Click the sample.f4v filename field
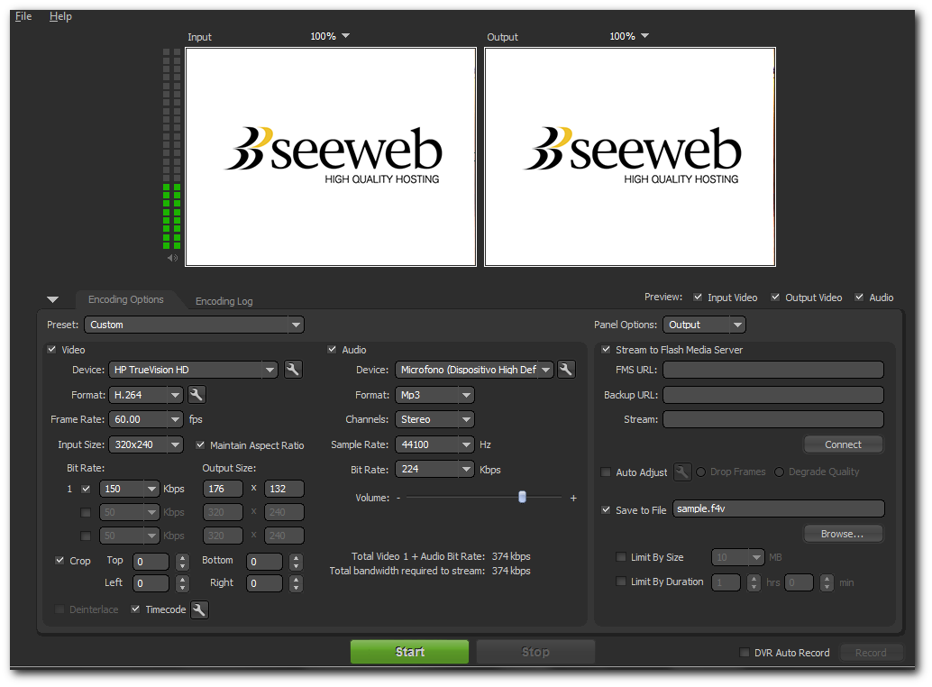 click(x=779, y=508)
